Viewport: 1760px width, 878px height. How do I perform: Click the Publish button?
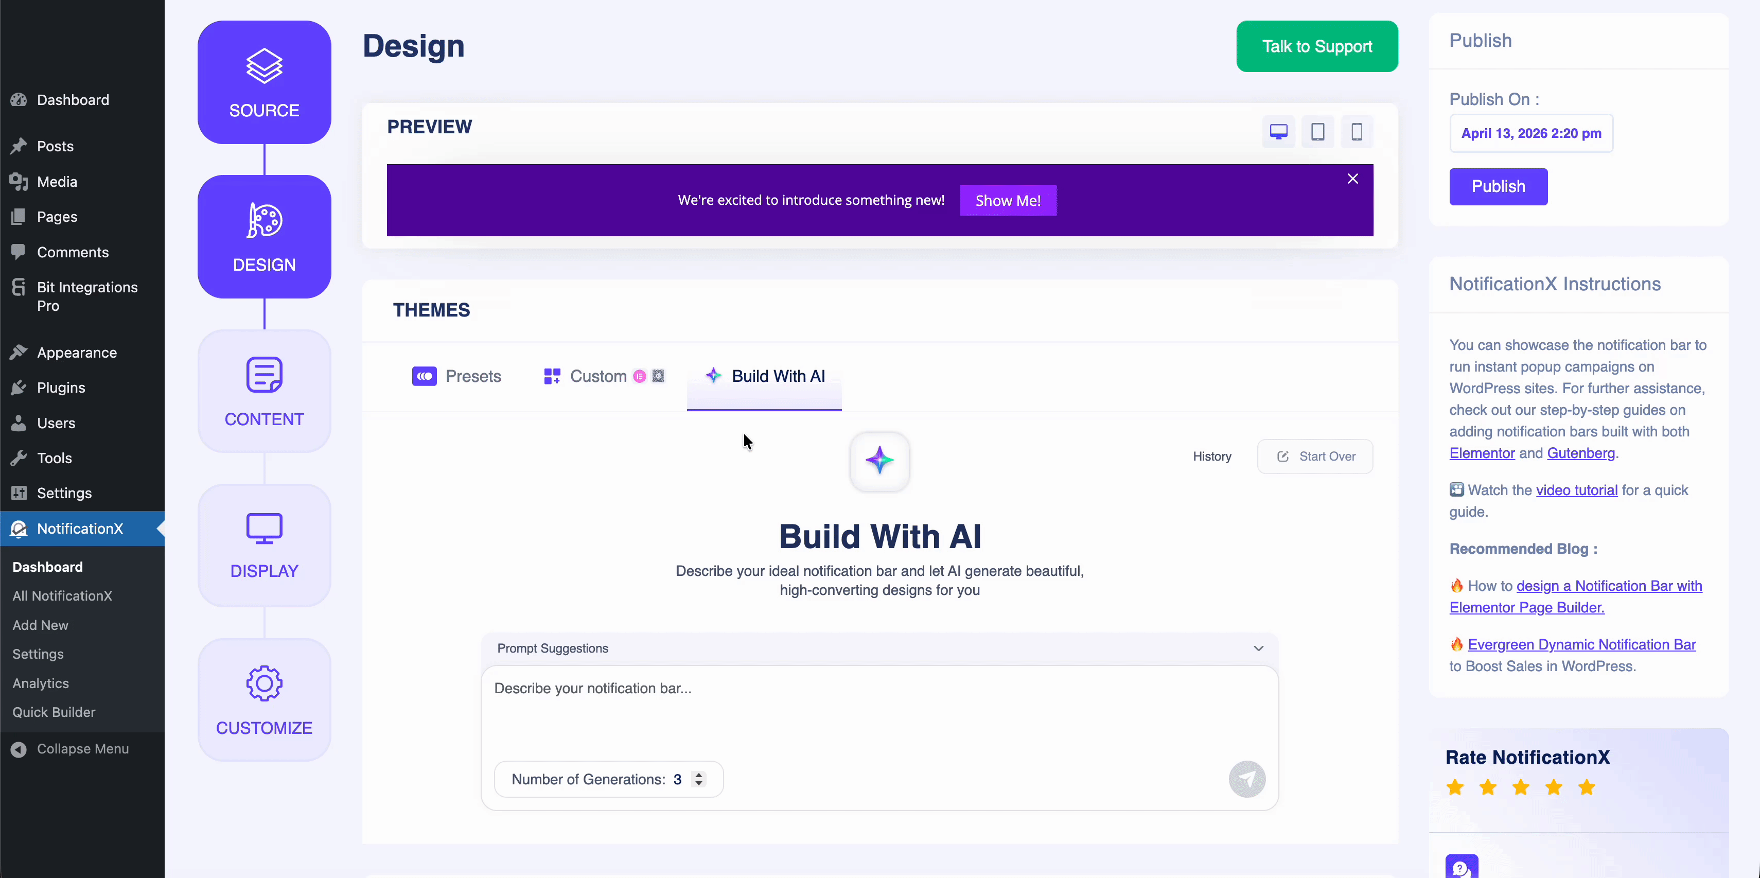point(1498,186)
